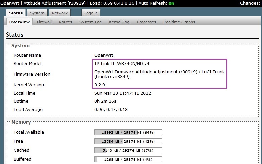The height and width of the screenshot is (164, 262).
Task: Click firmware version text 'OpenWrt Firmware Attitude Adjustment'
Action: pos(136,72)
